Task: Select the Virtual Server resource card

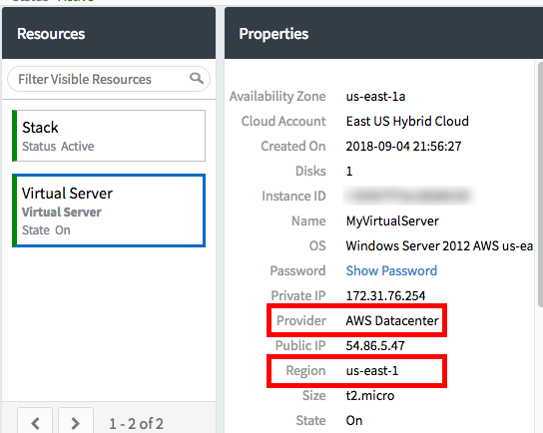Action: [x=109, y=211]
